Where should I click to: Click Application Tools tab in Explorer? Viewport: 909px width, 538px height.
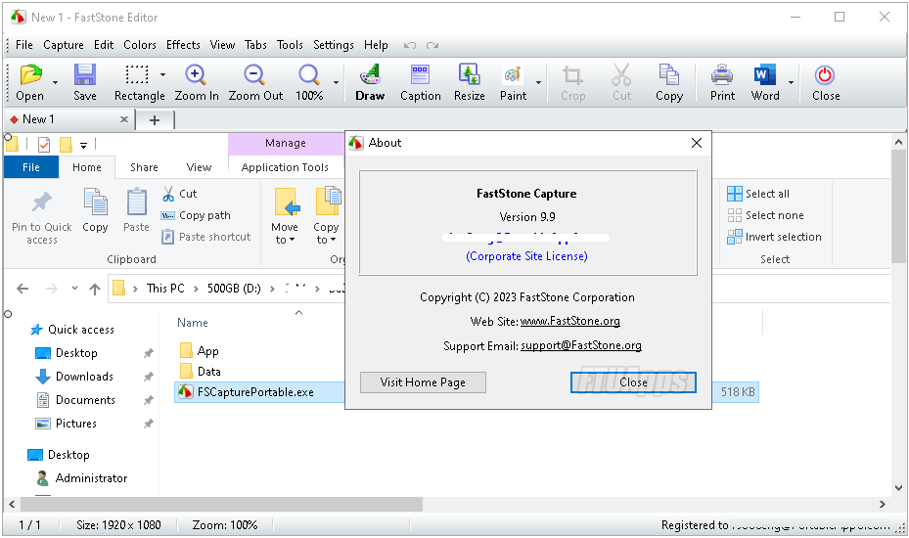285,167
